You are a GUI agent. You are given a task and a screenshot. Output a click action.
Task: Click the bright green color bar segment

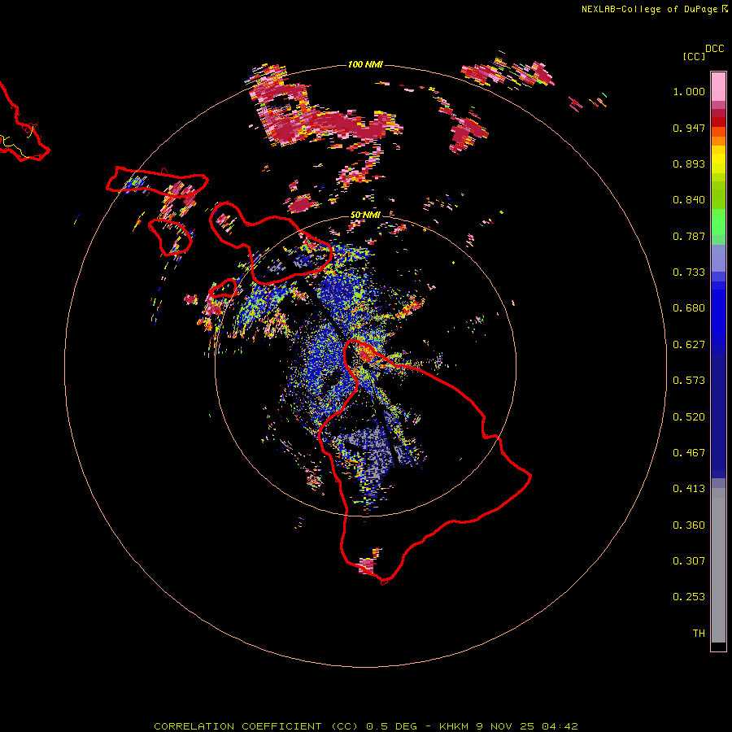point(718,222)
